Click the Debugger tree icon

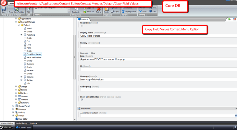tap(17, 109)
